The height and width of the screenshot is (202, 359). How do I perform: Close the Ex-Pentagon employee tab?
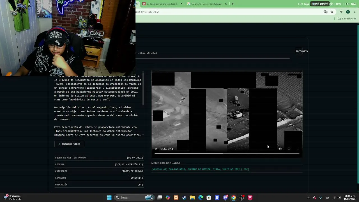[181, 4]
